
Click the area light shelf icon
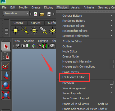(52, 30)
